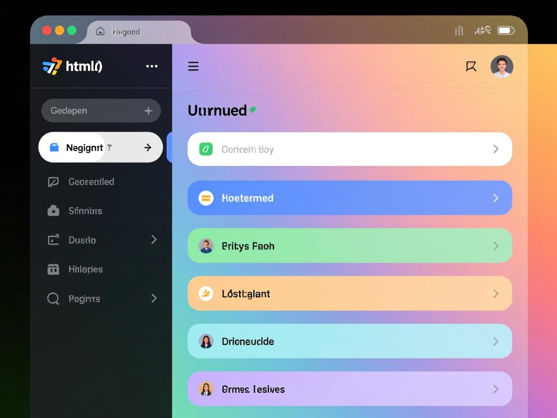The image size is (557, 418).
Task: Click the Gedepen input field
Action: coord(92,111)
